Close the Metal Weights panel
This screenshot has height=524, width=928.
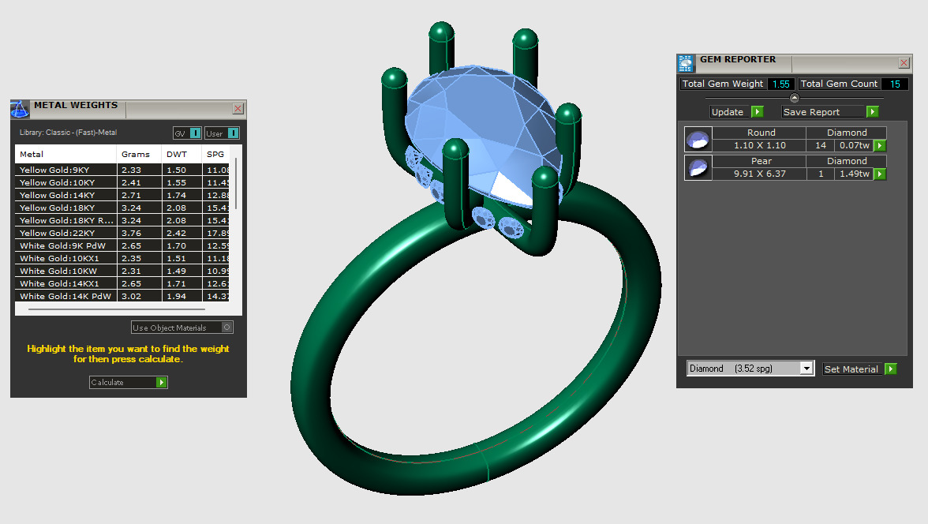238,108
